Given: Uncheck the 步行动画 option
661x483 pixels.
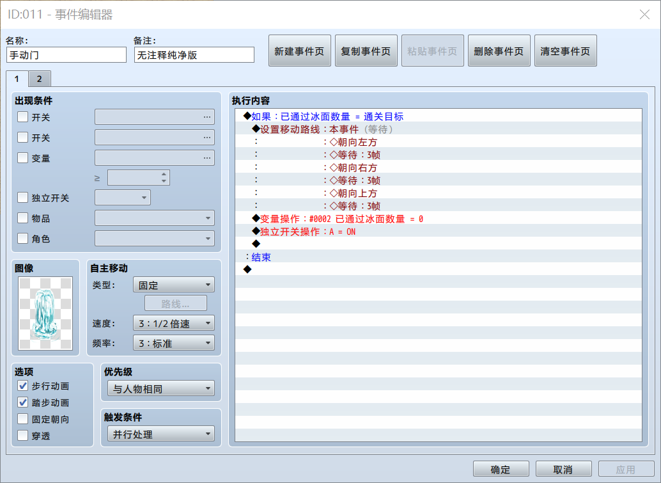Looking at the screenshot, I should tap(23, 386).
